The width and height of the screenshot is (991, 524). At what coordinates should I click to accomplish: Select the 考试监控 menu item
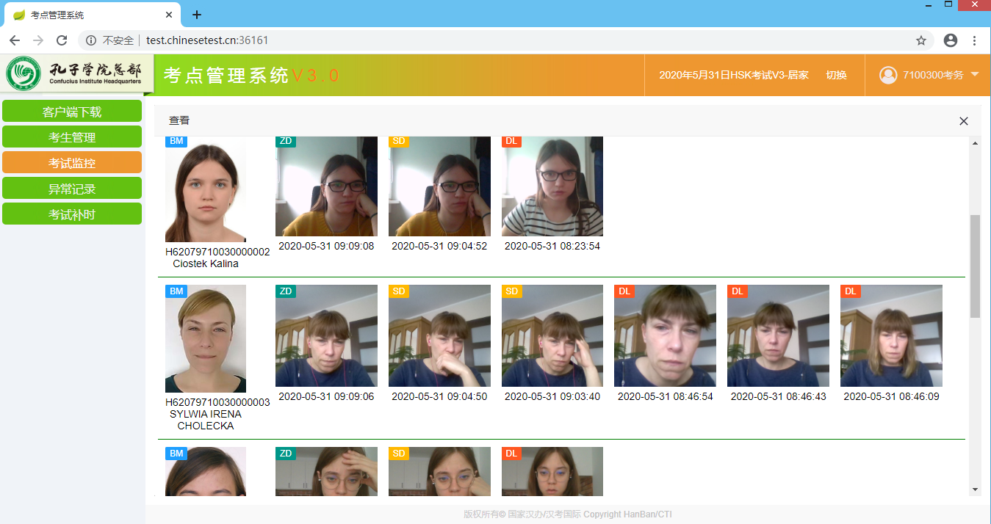tap(72, 163)
